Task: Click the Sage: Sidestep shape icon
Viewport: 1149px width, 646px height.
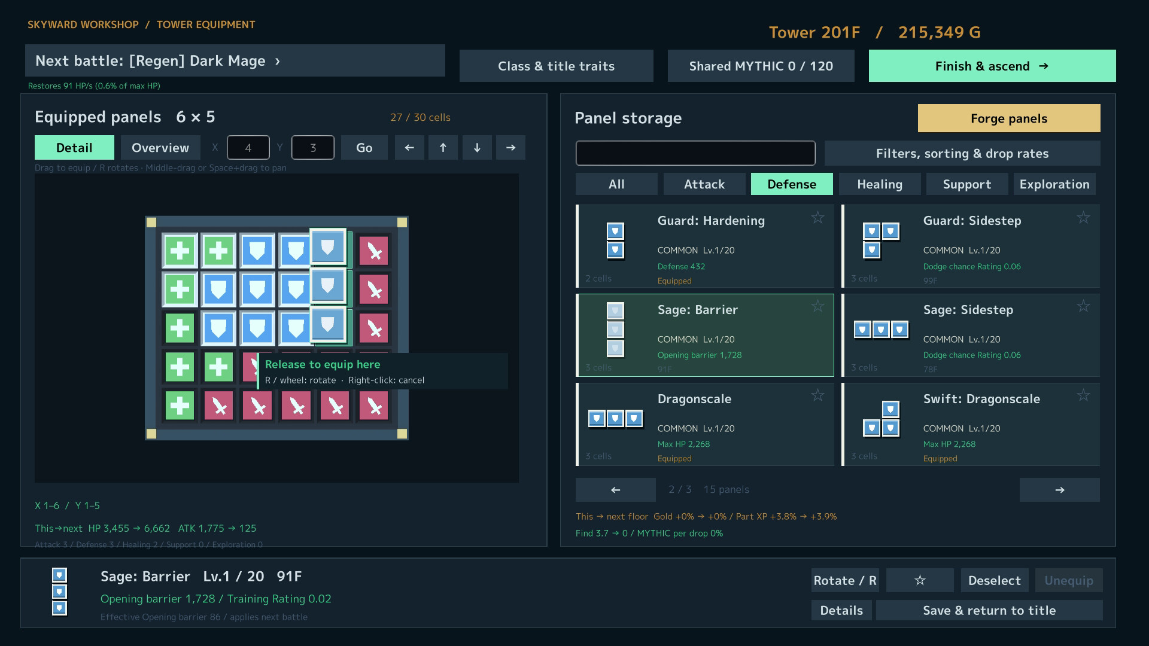Action: coord(881,330)
